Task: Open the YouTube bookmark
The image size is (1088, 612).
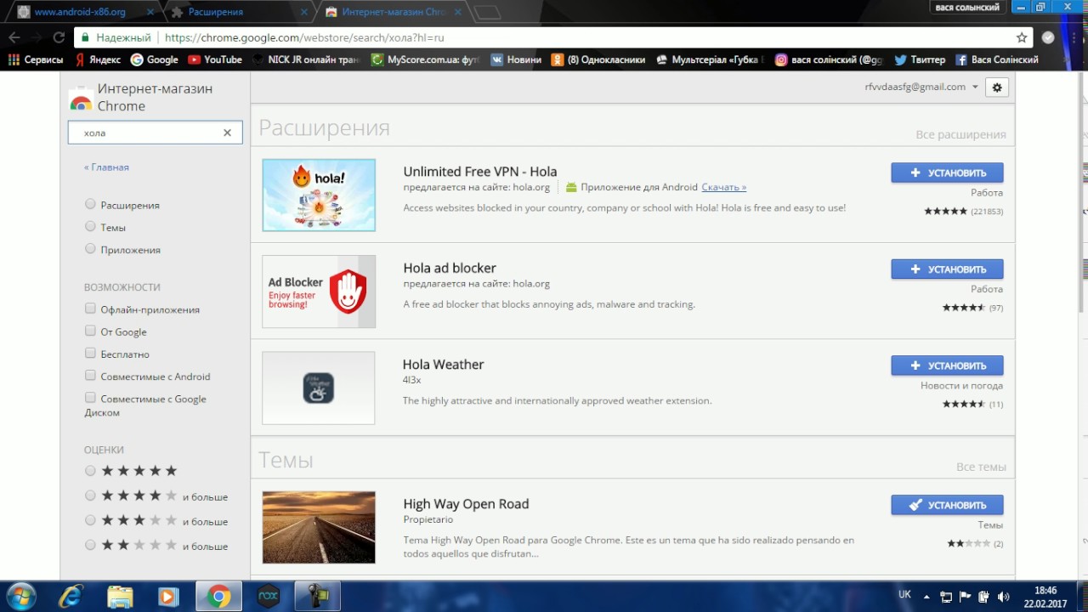Action: pyautogui.click(x=215, y=59)
